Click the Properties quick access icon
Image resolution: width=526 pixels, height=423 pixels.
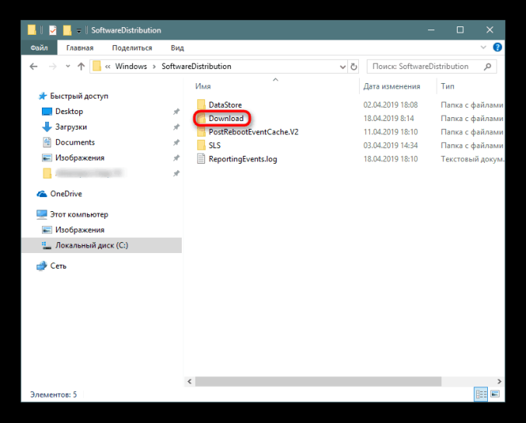[53, 30]
